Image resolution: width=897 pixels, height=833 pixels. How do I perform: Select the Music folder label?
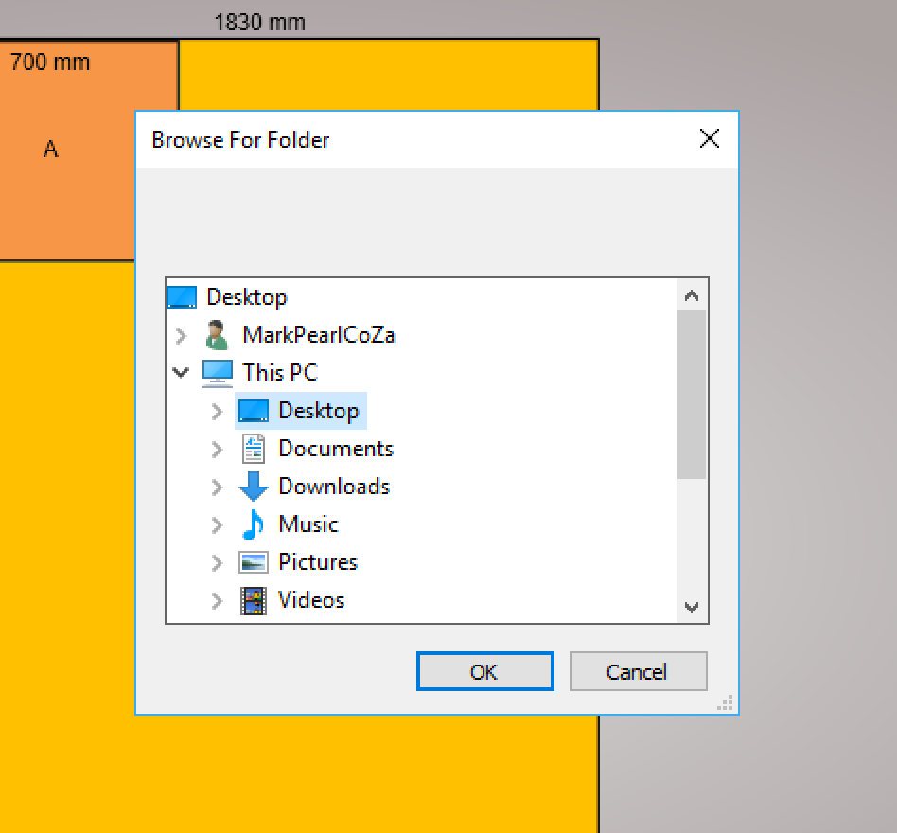(308, 524)
